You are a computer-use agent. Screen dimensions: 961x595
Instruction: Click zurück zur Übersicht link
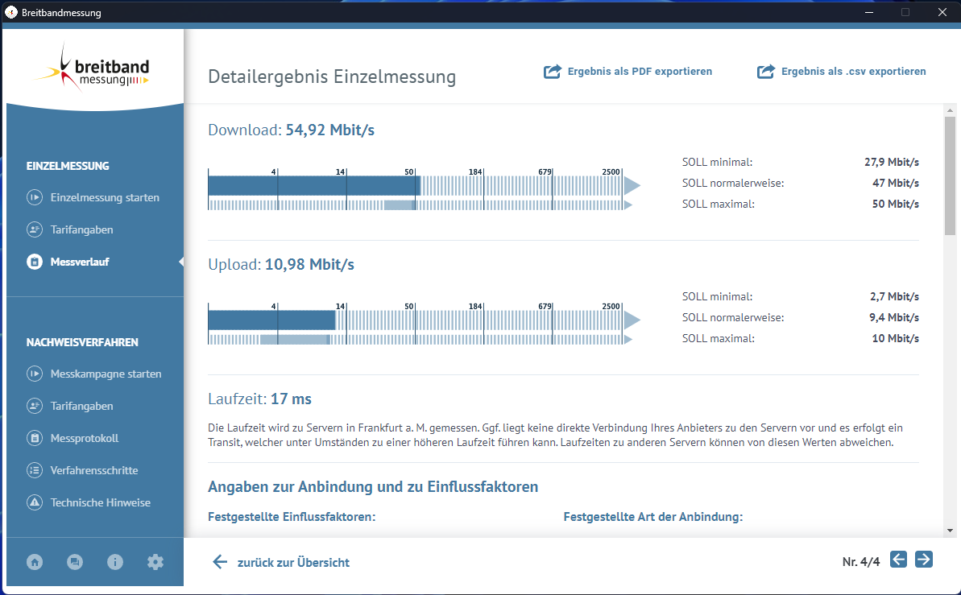(x=293, y=563)
